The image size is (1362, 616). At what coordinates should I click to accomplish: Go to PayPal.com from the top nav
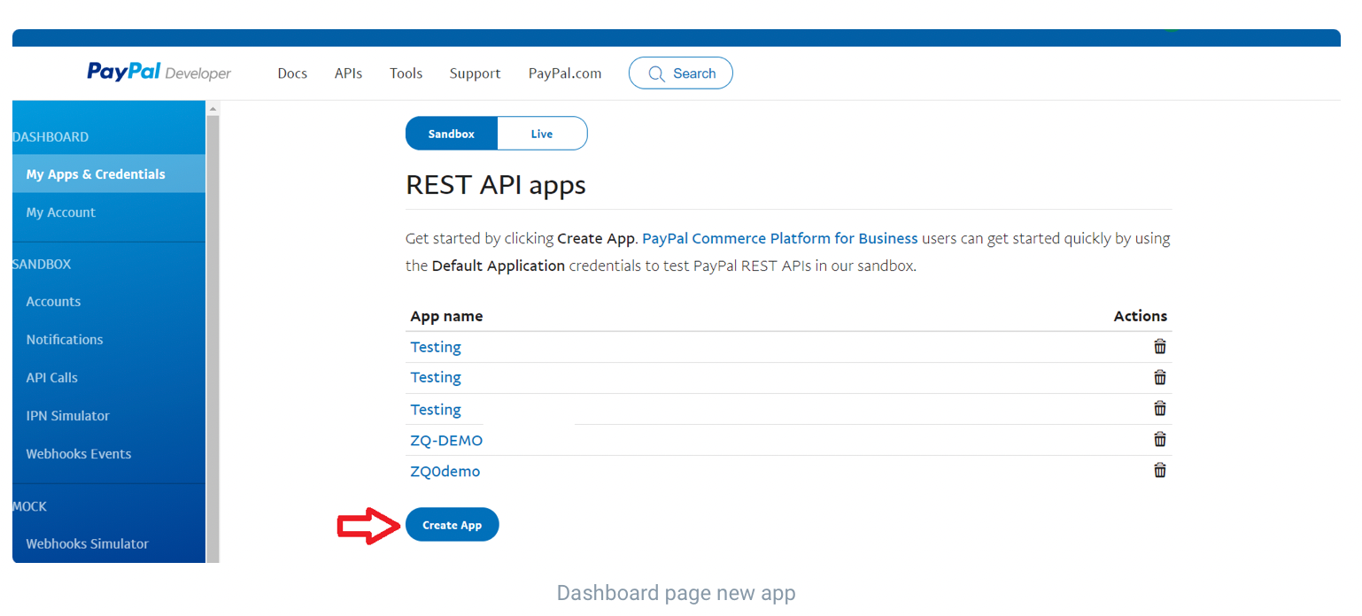pos(565,73)
